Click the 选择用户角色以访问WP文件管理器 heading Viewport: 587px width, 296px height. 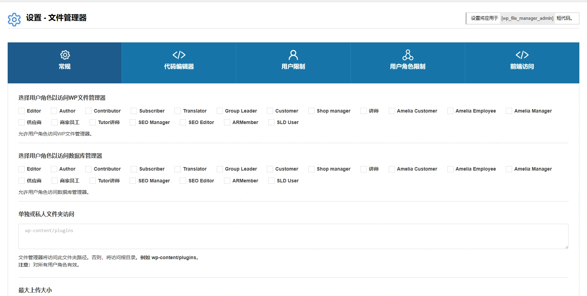[62, 98]
